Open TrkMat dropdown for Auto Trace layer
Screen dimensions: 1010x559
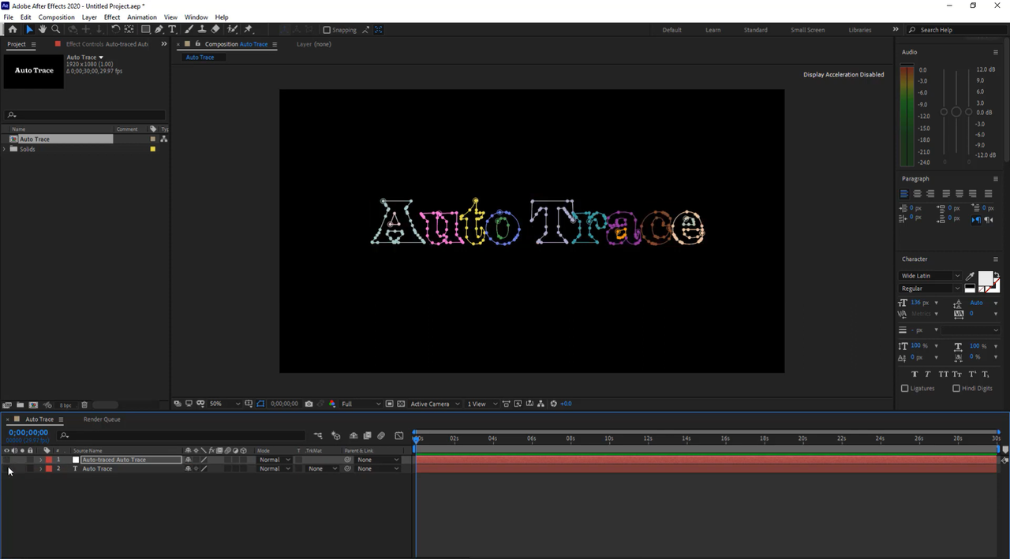(323, 468)
